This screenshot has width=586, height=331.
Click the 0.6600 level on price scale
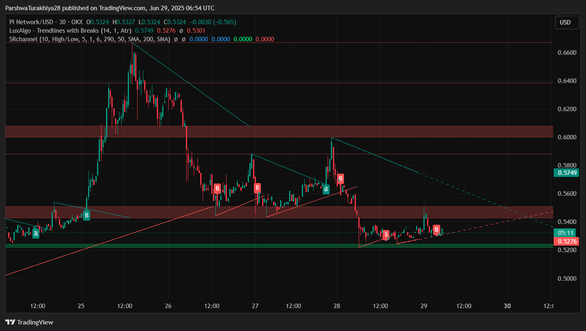tap(567, 53)
